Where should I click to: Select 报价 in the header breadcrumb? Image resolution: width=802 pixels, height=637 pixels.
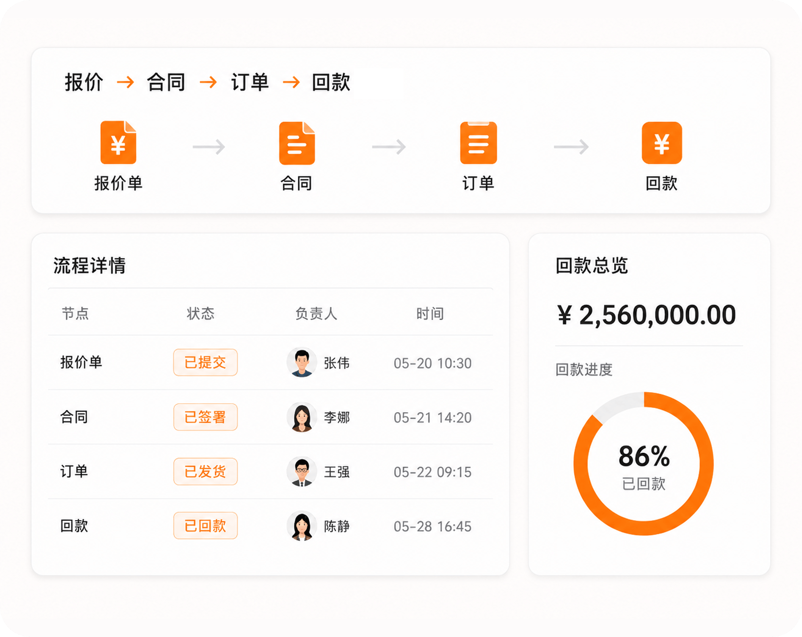[x=84, y=82]
